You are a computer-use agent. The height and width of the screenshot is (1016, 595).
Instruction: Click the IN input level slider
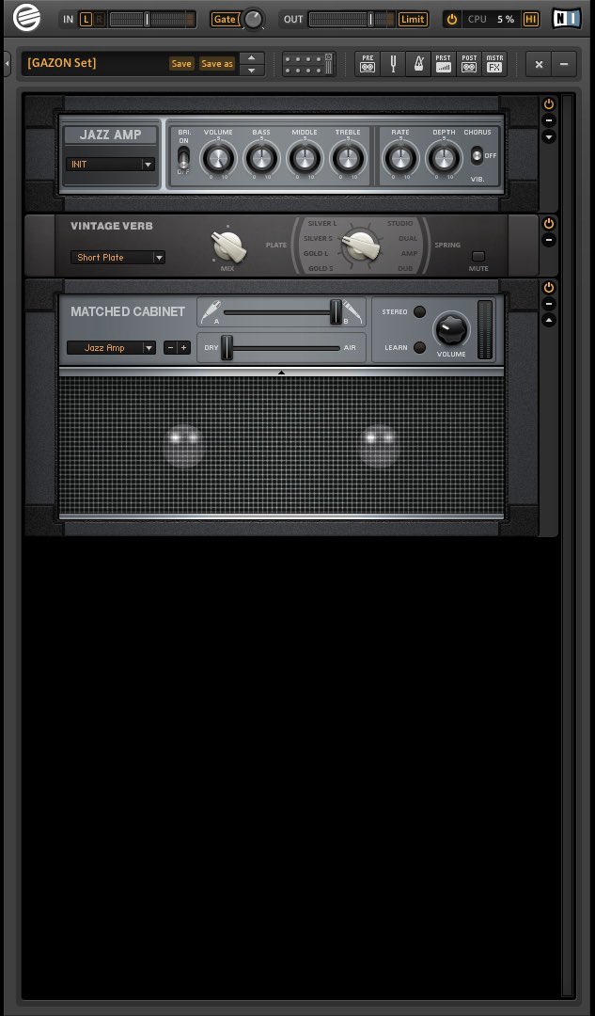(152, 20)
